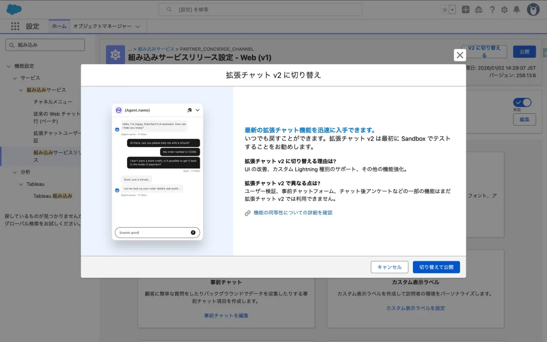Image resolution: width=547 pixels, height=342 pixels.
Task: Collapse the 機能設定 tree section
Action: point(9,66)
